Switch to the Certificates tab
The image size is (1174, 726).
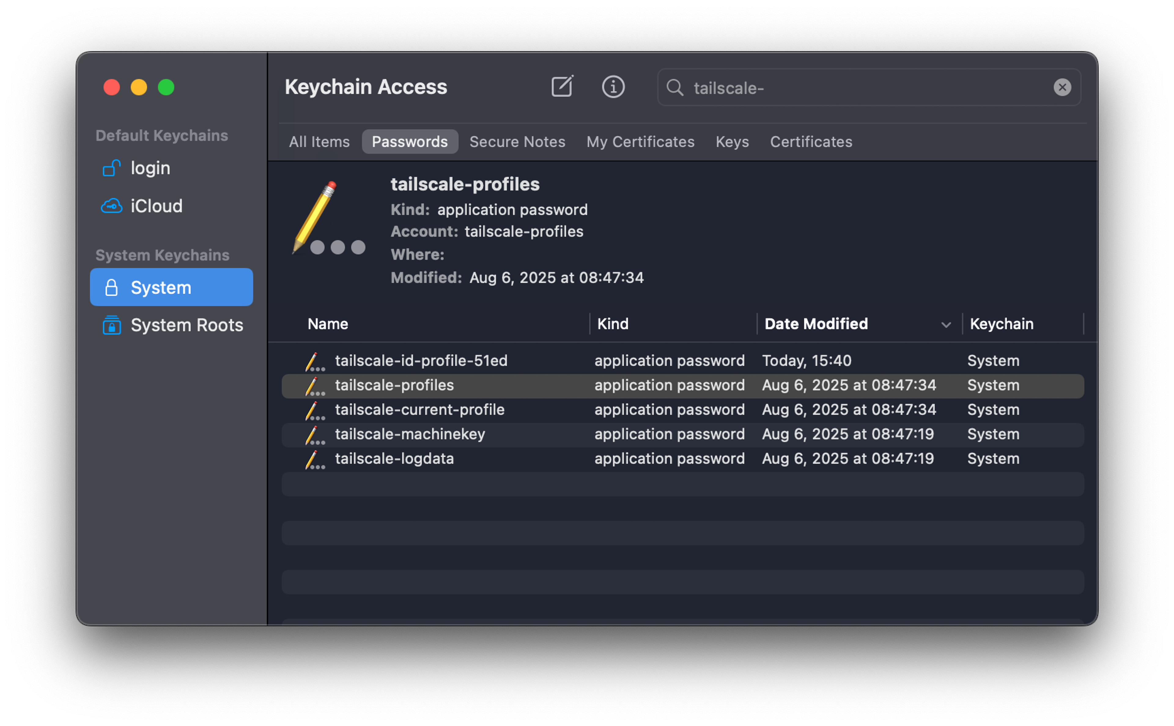click(811, 142)
